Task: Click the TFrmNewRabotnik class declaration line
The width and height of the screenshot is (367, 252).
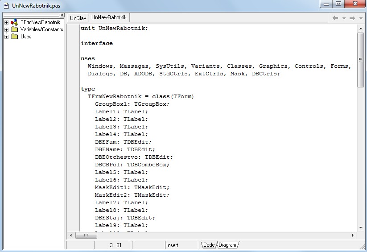Action: click(x=140, y=96)
